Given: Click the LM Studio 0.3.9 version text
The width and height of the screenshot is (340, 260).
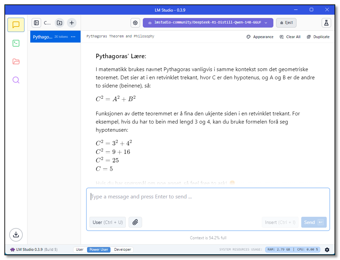Looking at the screenshot, I should pyautogui.click(x=30, y=249).
